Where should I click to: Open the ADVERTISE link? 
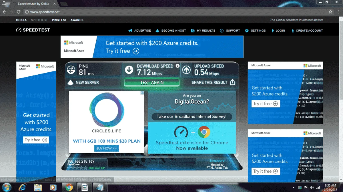(x=142, y=30)
